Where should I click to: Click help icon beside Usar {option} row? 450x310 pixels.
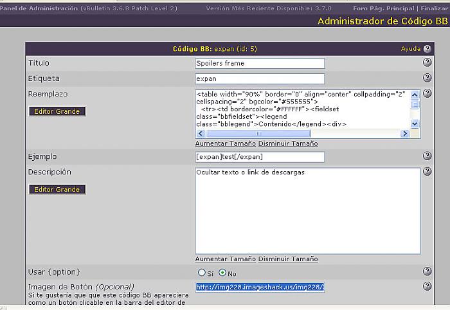427,271
